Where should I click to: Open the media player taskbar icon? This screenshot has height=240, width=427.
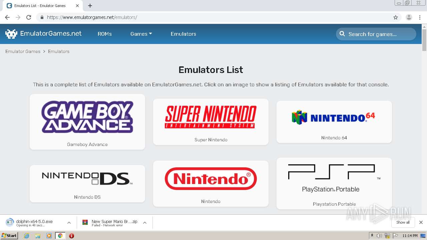(x=49, y=236)
